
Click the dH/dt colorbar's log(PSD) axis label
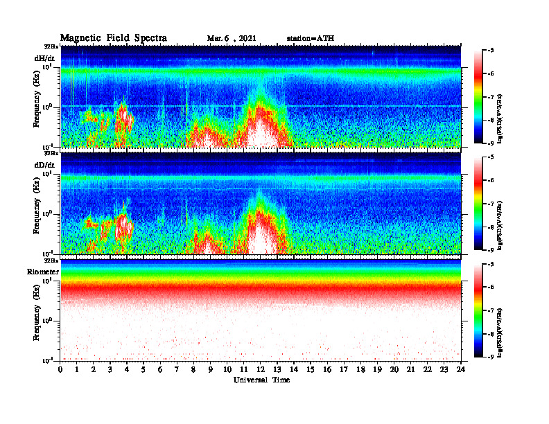coord(500,118)
